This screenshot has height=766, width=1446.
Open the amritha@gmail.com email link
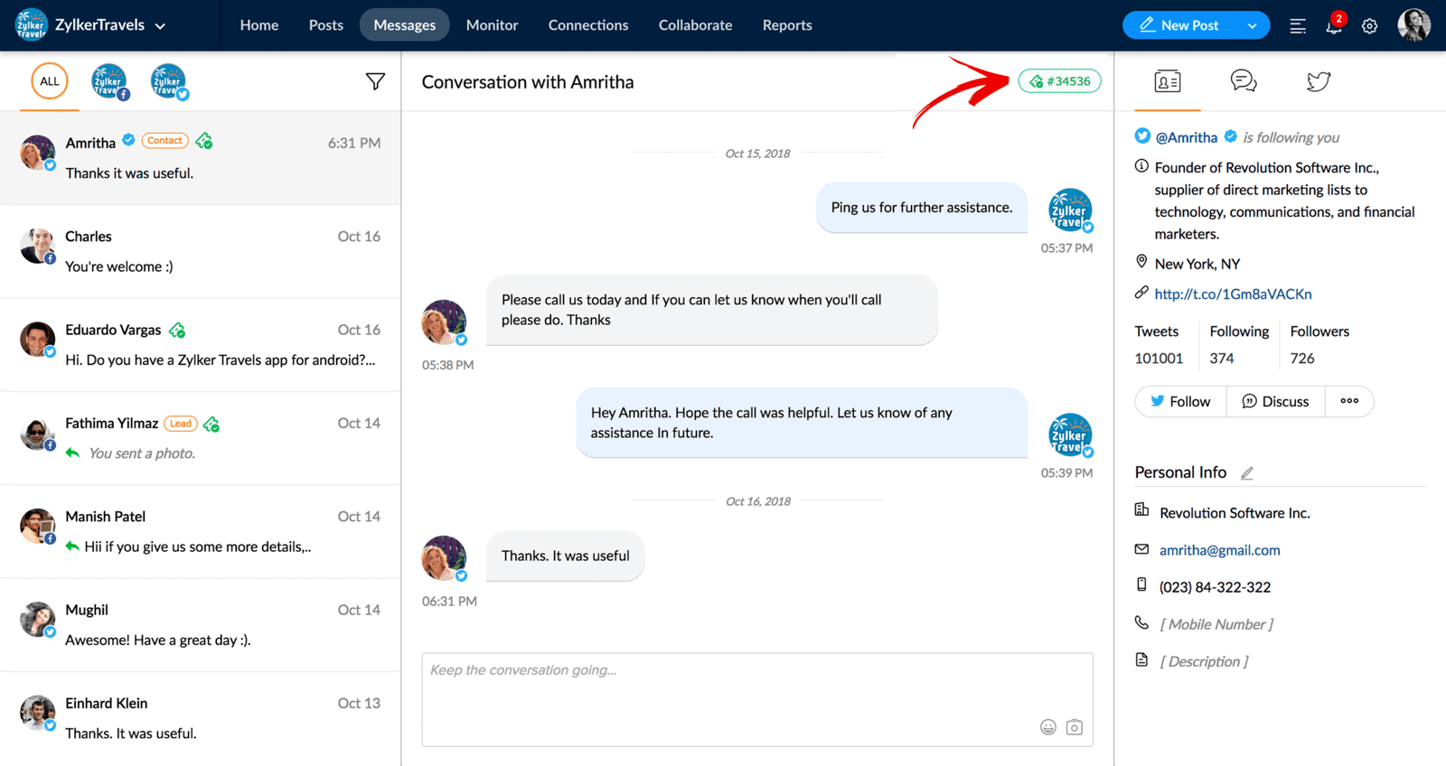click(1219, 550)
